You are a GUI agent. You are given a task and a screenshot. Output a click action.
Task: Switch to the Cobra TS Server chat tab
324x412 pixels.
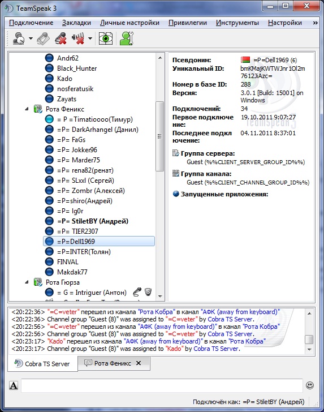(x=42, y=364)
